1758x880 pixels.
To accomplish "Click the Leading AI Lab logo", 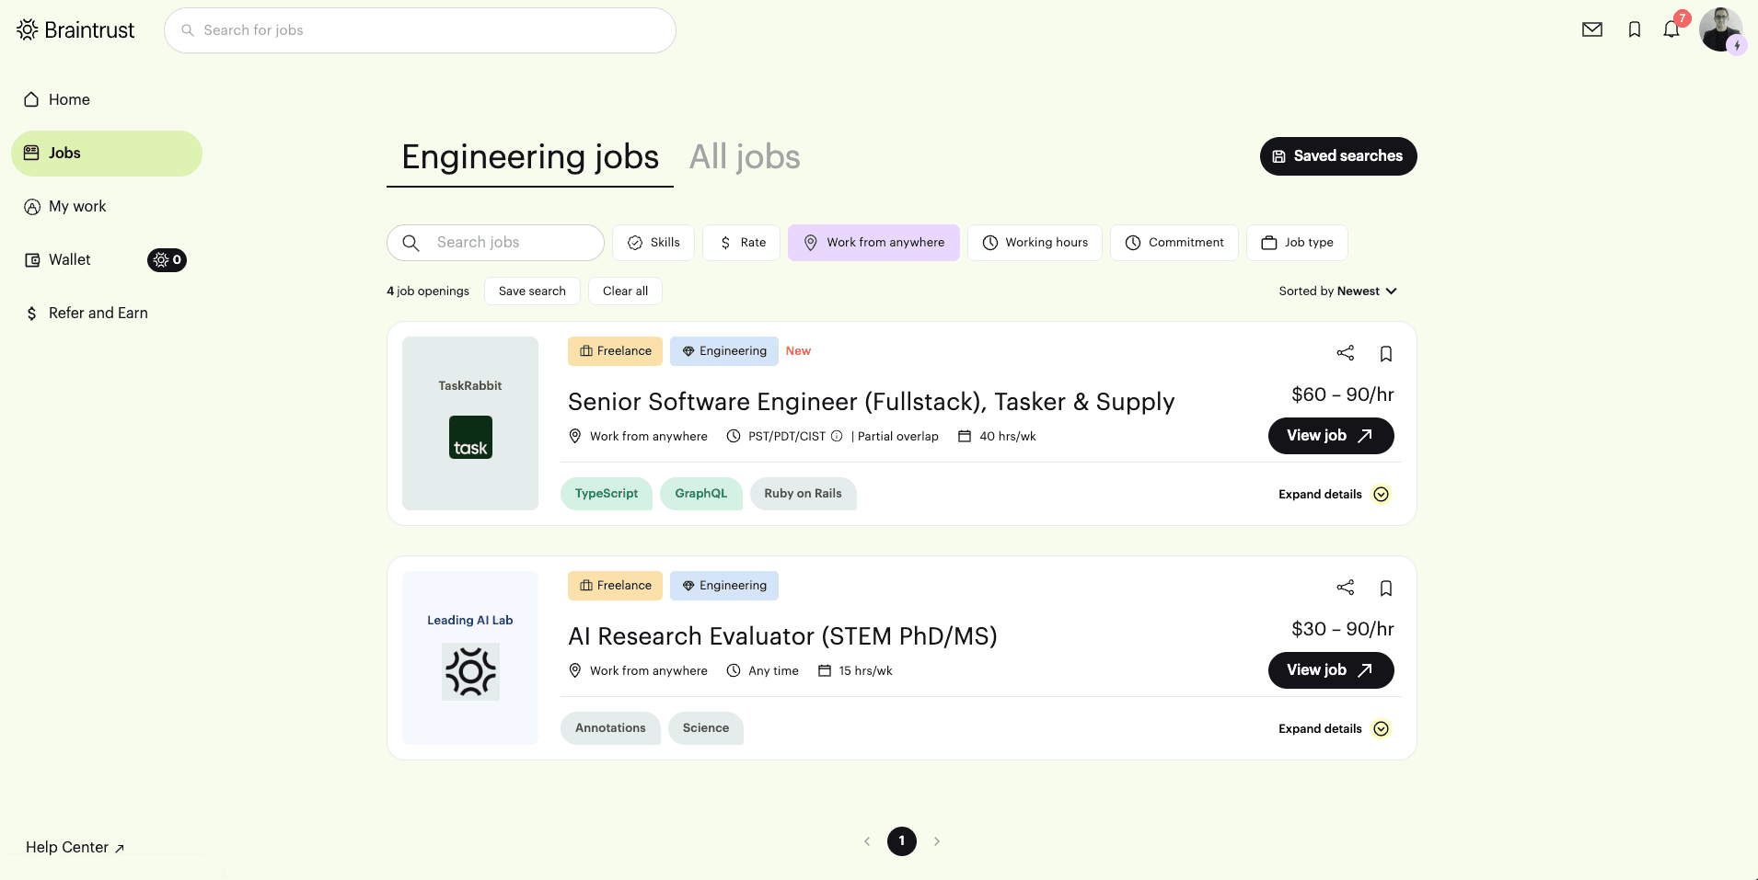I will [470, 671].
